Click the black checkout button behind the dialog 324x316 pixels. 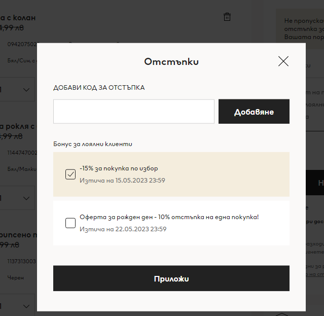315,183
